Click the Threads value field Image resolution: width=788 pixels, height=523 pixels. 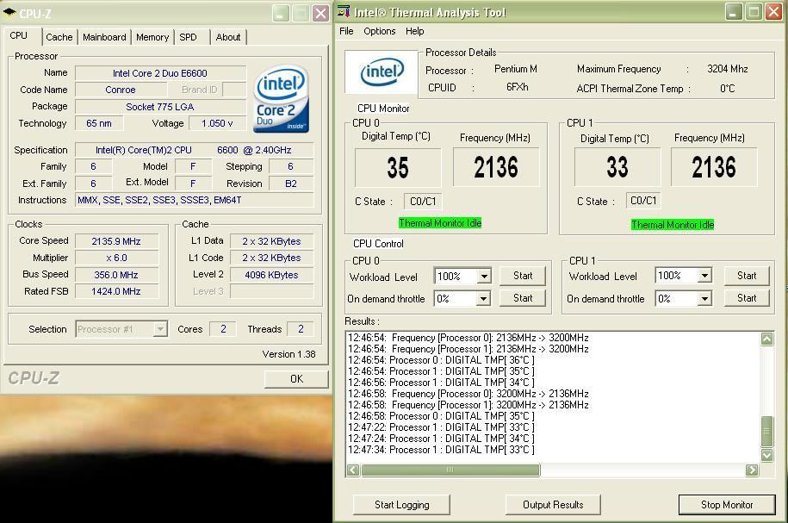(301, 329)
